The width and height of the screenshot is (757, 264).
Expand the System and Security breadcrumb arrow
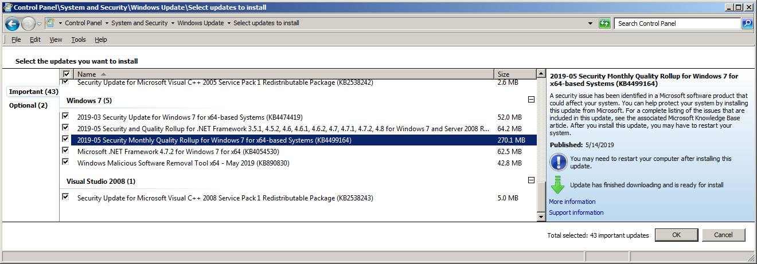pos(173,23)
